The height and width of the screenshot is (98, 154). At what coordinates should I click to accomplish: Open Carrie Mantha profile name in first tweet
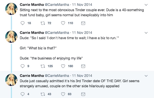coord(32,5)
